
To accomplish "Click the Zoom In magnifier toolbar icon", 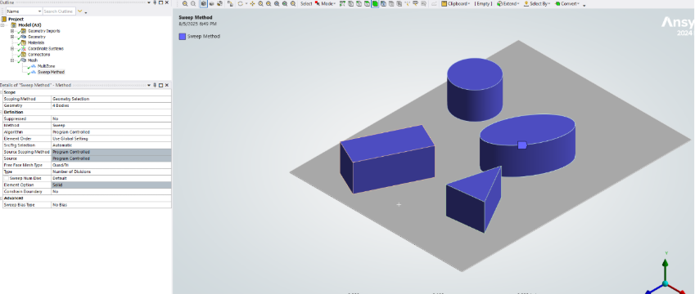I will point(185,3).
